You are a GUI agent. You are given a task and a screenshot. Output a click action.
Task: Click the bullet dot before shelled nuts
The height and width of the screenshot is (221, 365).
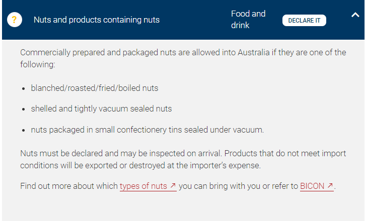pos(23,109)
